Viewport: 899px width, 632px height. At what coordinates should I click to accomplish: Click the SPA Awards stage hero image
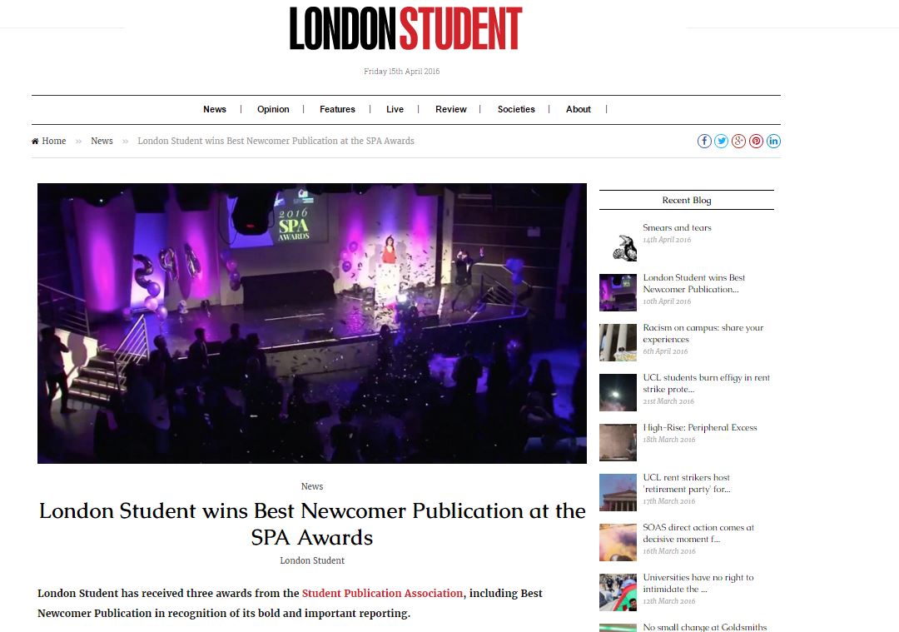[x=312, y=323]
